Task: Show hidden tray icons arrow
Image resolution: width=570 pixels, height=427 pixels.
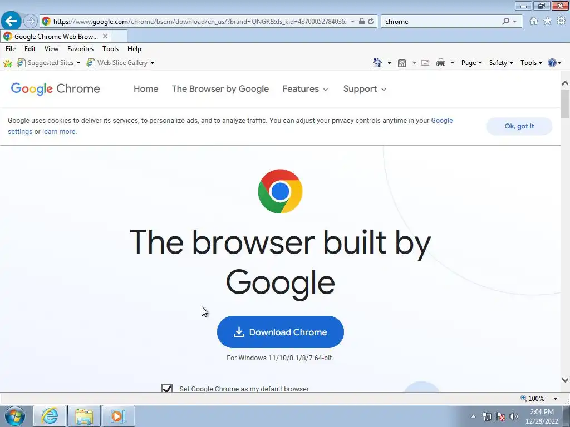Action: coord(473,416)
